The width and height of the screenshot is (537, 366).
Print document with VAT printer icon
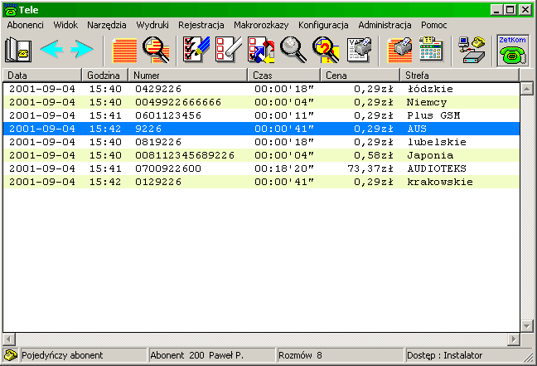(x=359, y=50)
